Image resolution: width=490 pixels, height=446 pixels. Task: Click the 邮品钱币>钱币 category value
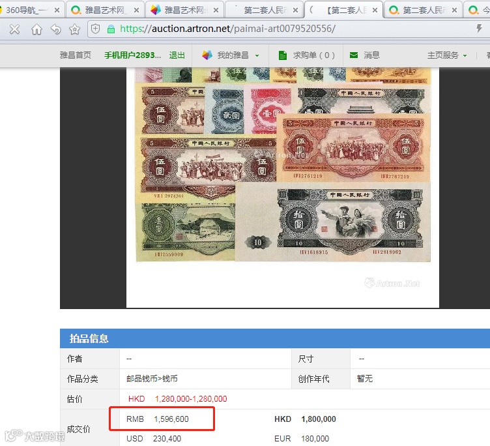(152, 379)
